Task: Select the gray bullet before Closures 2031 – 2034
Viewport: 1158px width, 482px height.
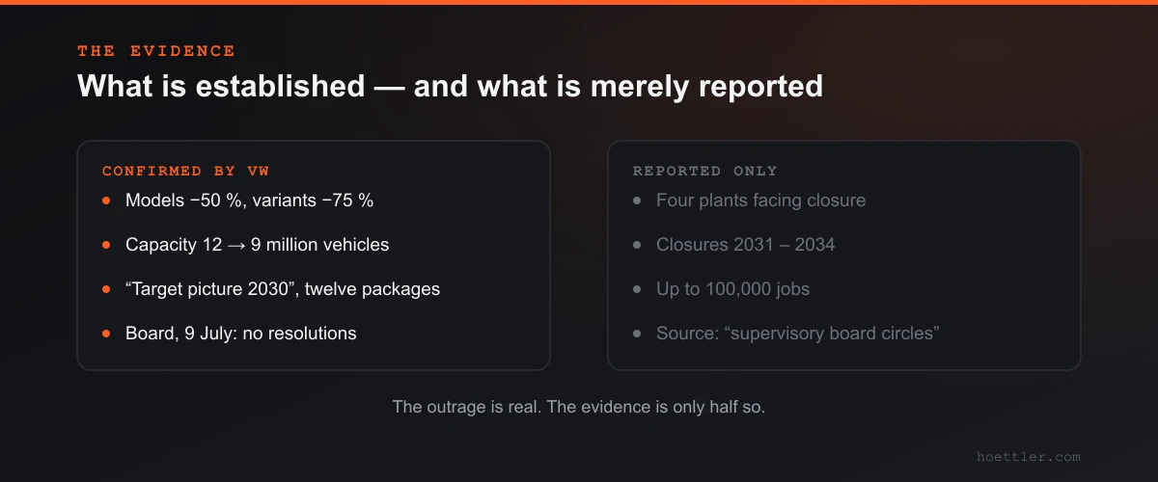Action: click(x=637, y=245)
